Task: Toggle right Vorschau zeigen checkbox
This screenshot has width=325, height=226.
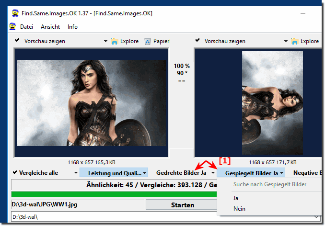Action: tap(197, 40)
